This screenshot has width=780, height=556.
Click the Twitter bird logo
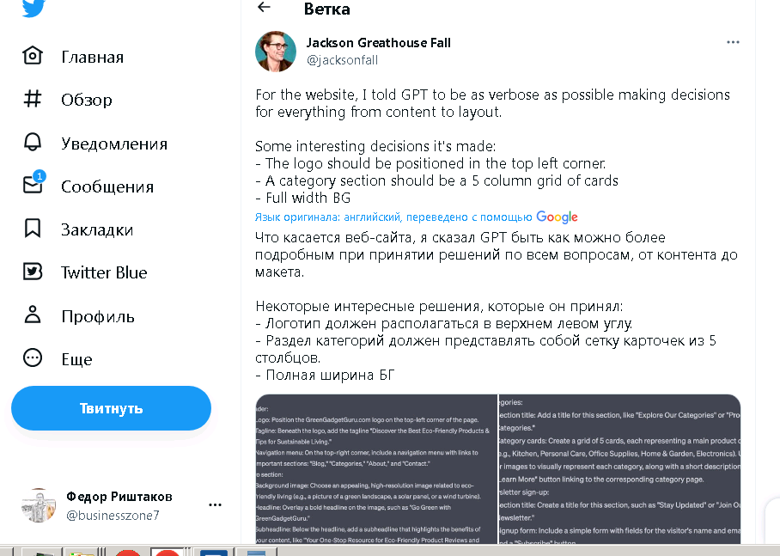[34, 8]
